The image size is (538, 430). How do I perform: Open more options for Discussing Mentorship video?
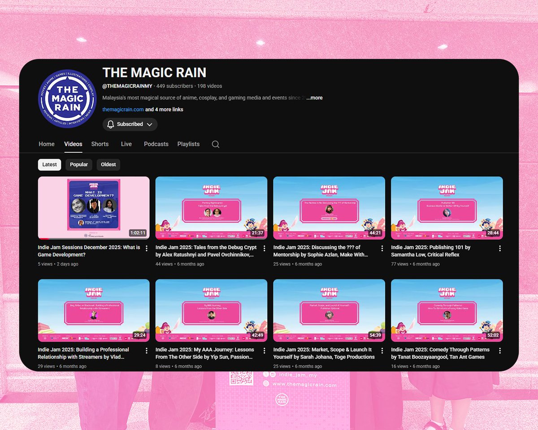tap(382, 249)
